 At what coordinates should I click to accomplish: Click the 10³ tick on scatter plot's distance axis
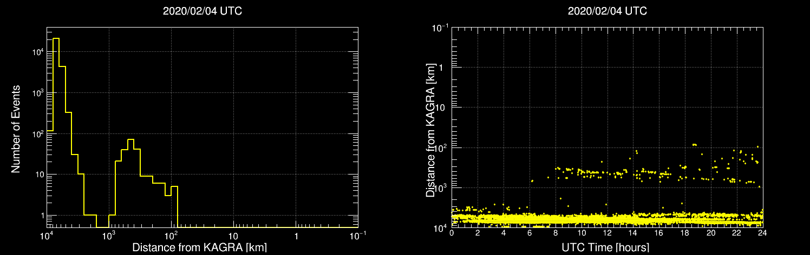coord(441,187)
